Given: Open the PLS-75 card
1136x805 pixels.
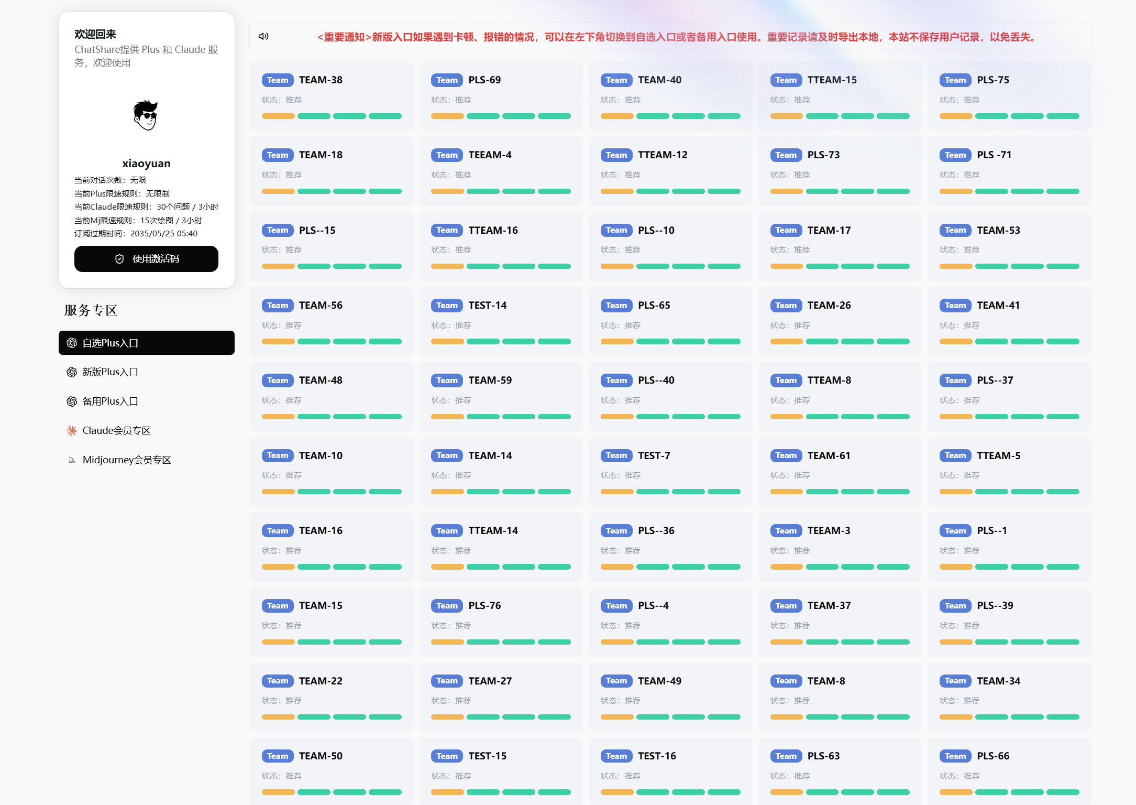Looking at the screenshot, I should click(x=1009, y=96).
